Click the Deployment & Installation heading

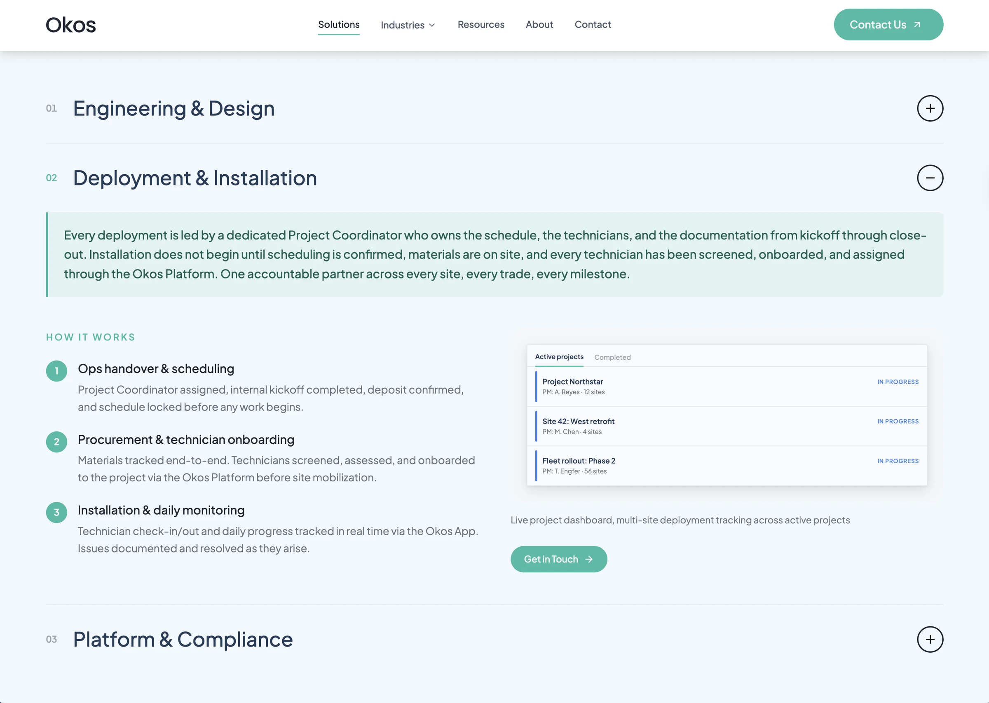point(195,178)
